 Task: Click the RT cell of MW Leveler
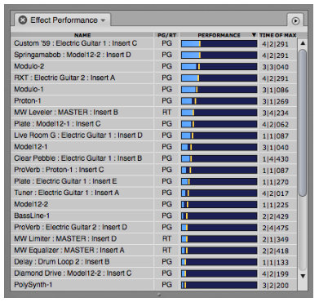[166, 113]
